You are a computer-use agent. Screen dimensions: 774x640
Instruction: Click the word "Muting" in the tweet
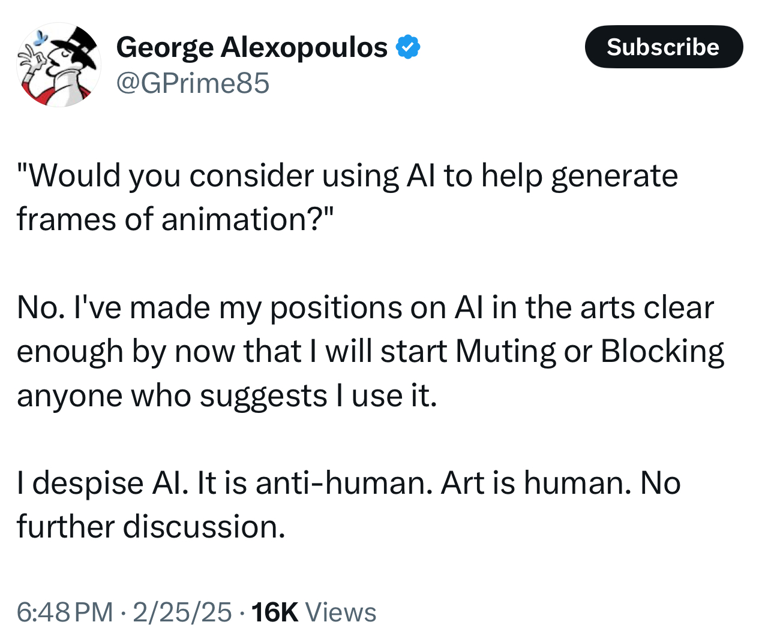(x=506, y=352)
